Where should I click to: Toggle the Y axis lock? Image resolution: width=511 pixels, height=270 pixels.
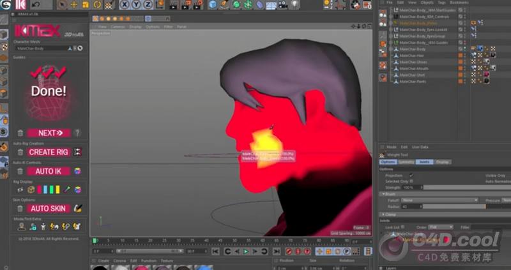136,4
